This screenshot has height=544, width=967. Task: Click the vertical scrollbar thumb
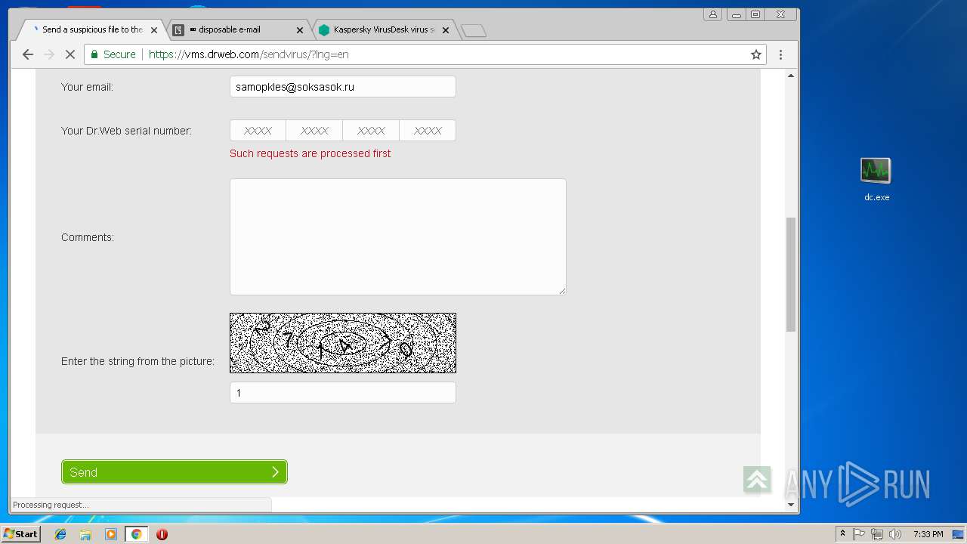click(x=791, y=274)
